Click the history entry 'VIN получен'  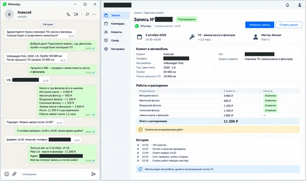[159, 145]
